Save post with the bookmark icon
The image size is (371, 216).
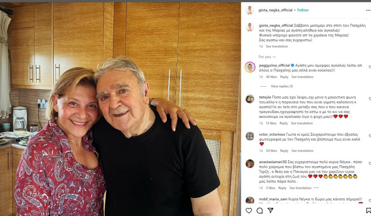click(x=369, y=210)
